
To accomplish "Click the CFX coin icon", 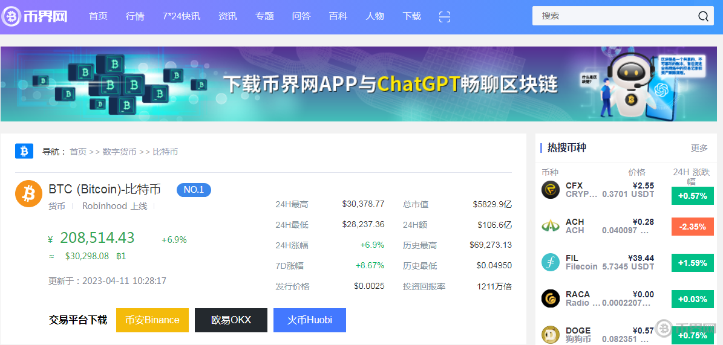I will (551, 190).
